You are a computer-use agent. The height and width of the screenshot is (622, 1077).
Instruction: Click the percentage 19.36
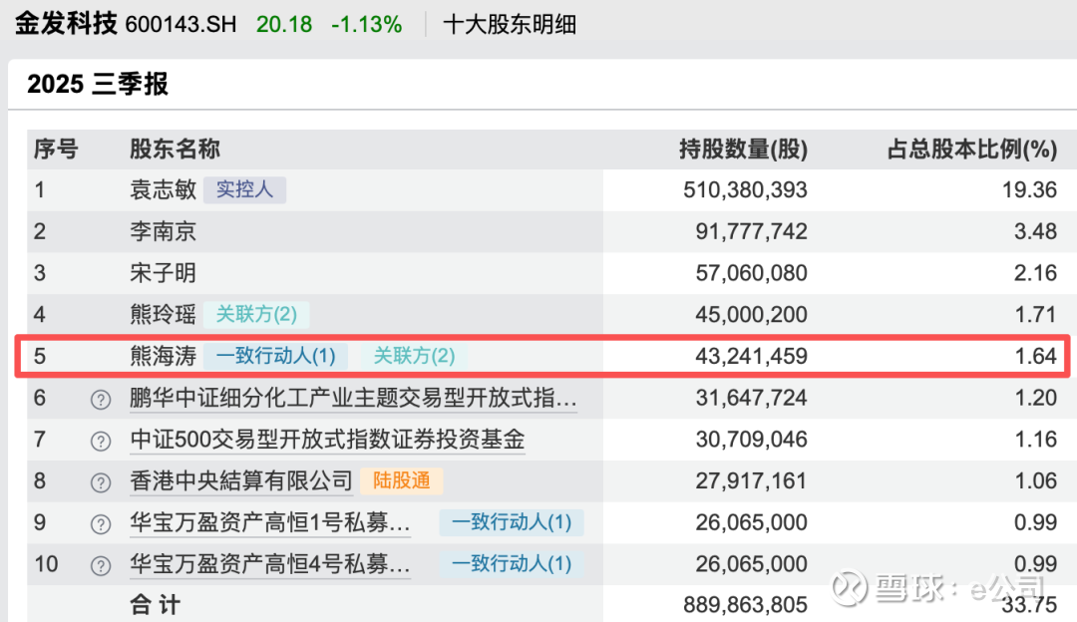1029,190
